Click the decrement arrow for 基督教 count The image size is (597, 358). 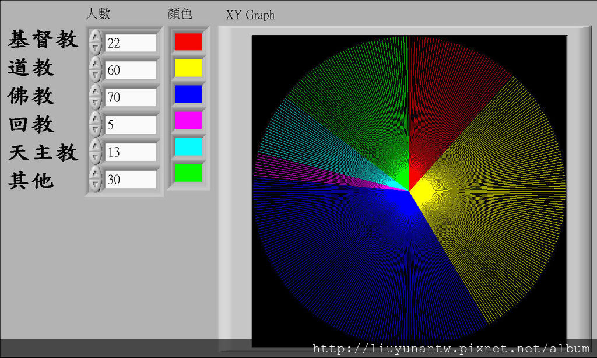tap(95, 48)
